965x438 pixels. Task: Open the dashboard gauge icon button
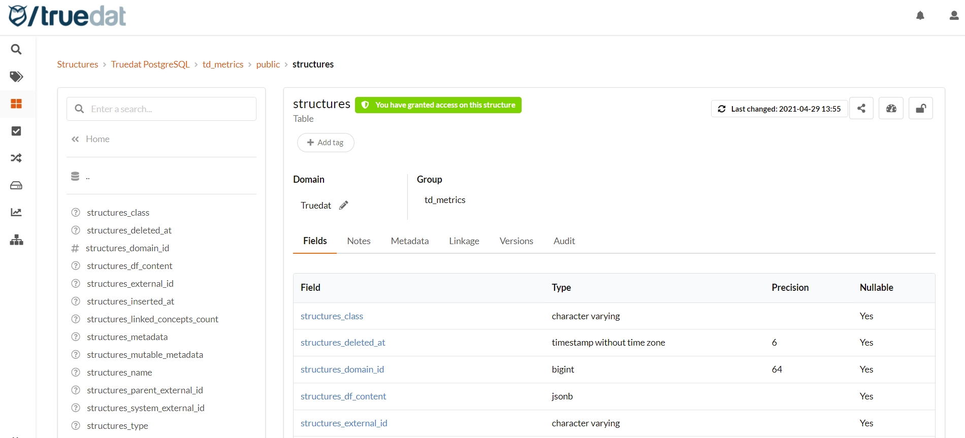tap(891, 109)
